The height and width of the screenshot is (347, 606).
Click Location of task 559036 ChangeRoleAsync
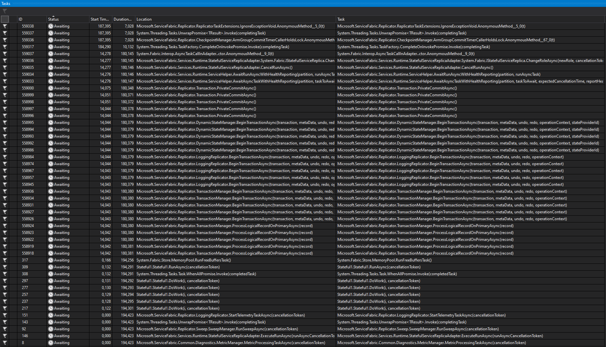click(x=236, y=61)
